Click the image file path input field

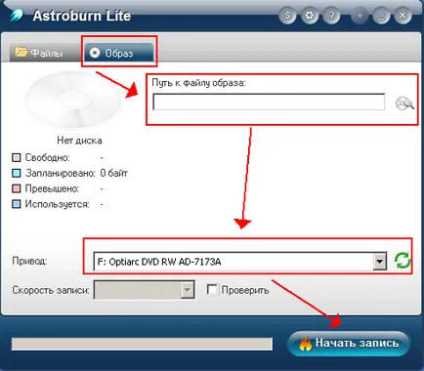[x=269, y=102]
